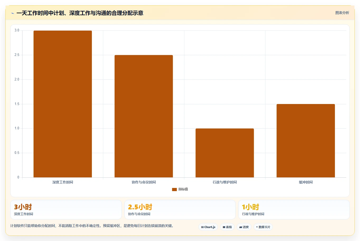
Task: Click the 0.5 y-axis tick value
Action: click(x=17, y=153)
